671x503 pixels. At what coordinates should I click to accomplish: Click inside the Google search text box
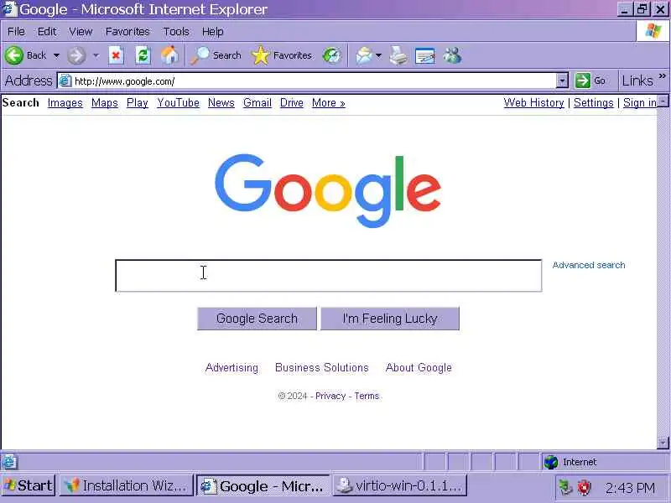[328, 276]
